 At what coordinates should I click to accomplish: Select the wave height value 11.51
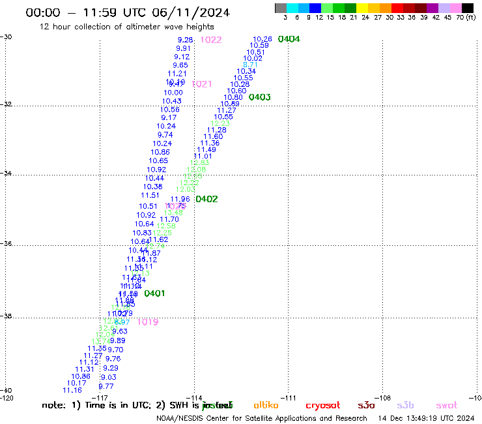tap(150, 195)
